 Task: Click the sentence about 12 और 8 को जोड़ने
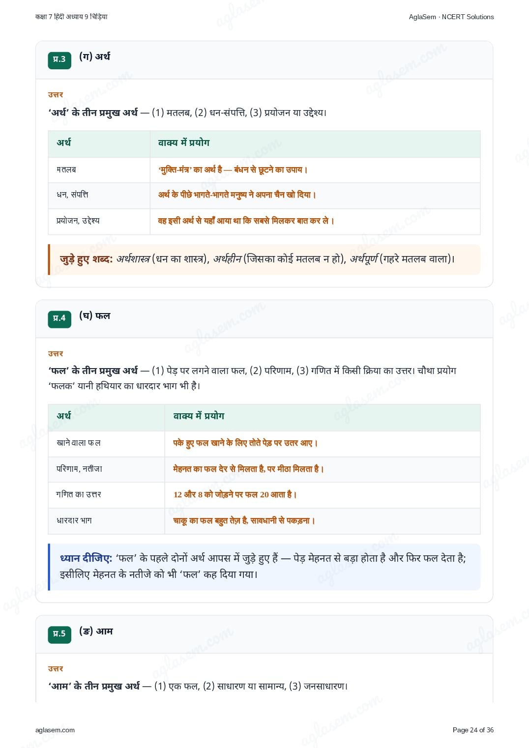[235, 495]
